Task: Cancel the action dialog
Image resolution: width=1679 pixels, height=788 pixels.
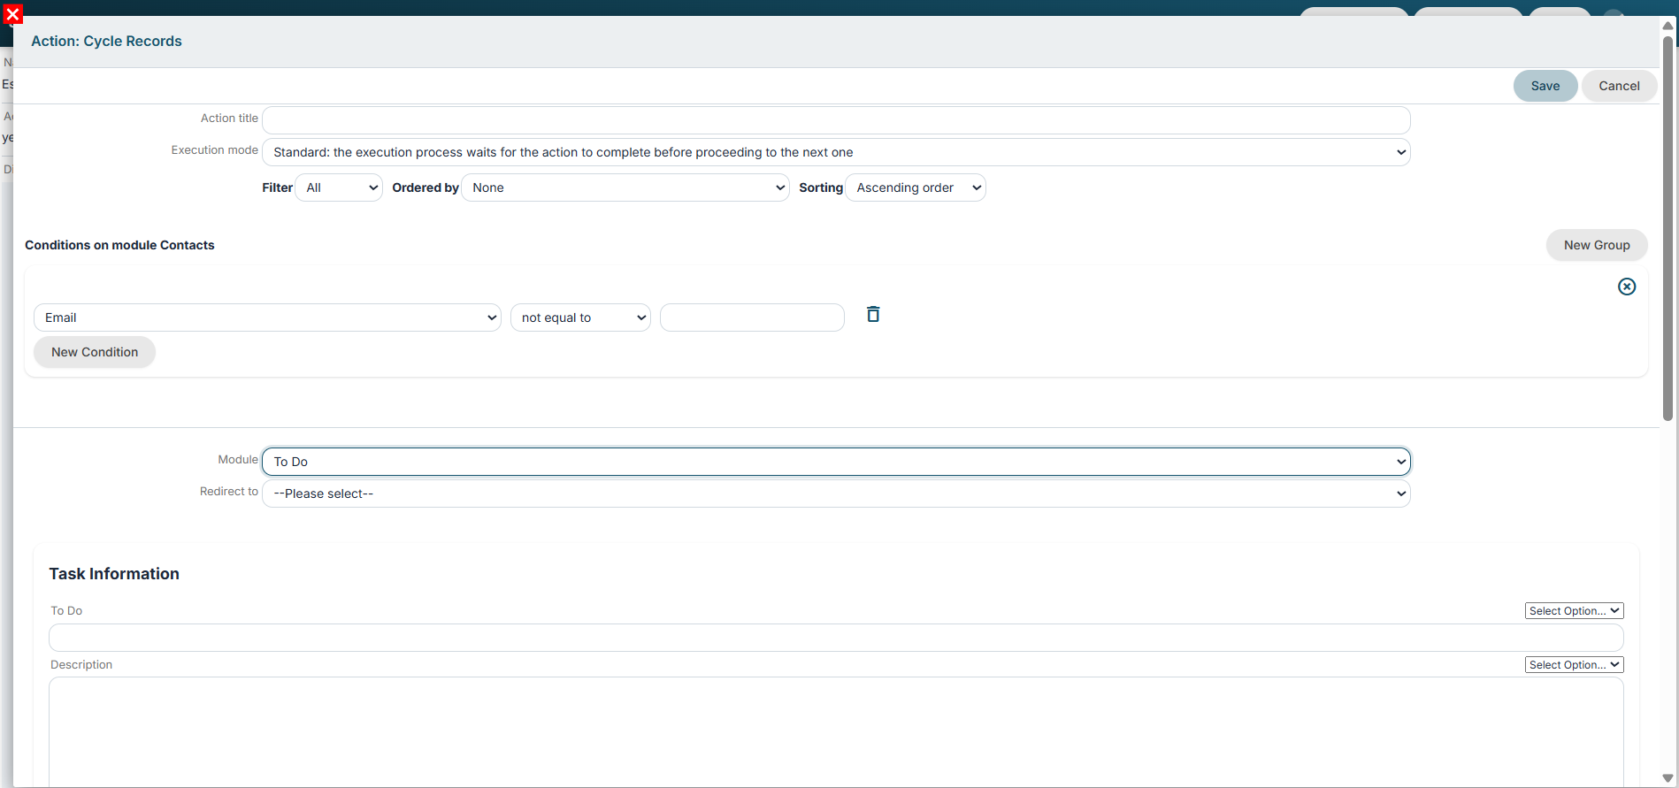Action: (x=1619, y=86)
